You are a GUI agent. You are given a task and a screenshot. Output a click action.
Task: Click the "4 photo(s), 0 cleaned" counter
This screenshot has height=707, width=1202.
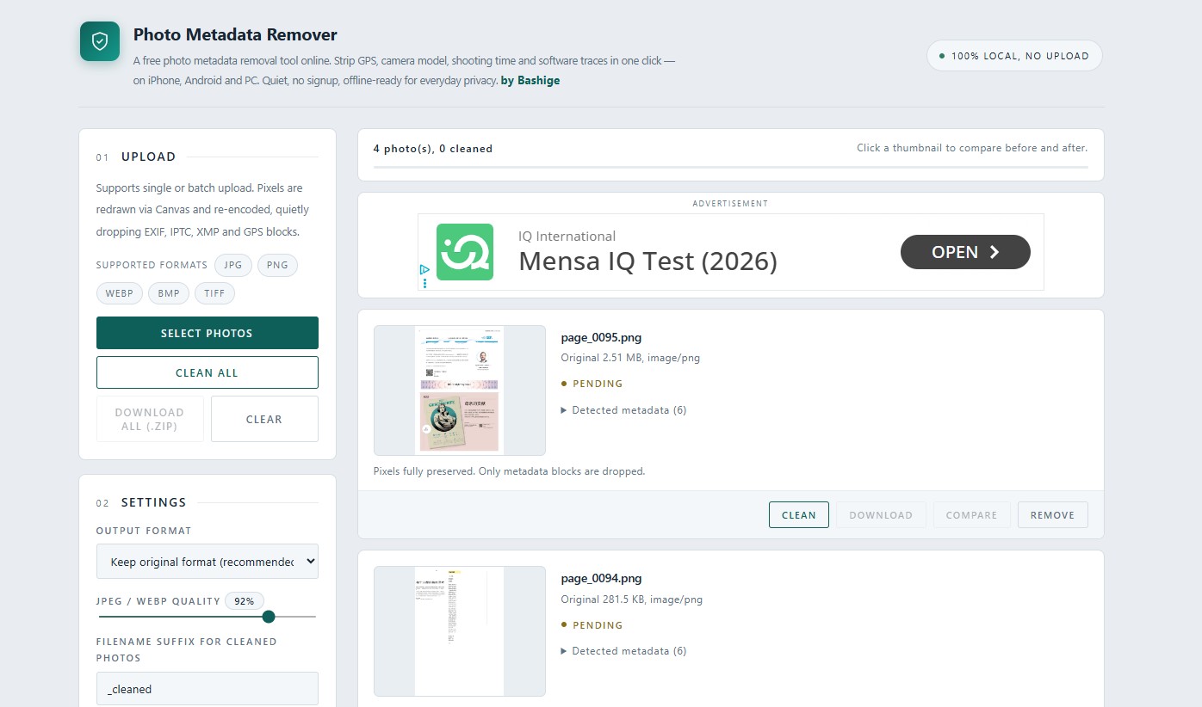pyautogui.click(x=433, y=149)
